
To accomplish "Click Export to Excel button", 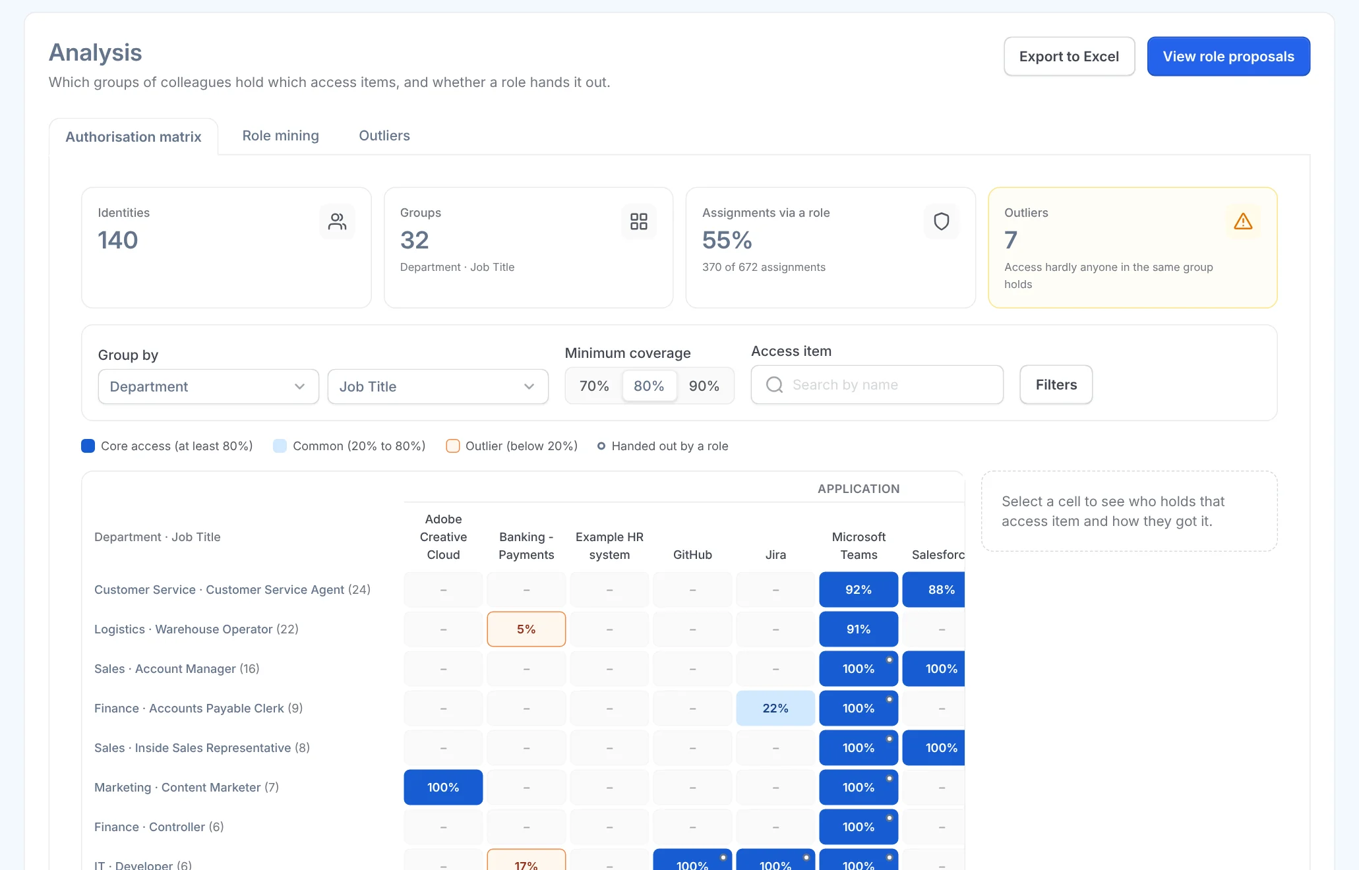I will point(1069,57).
